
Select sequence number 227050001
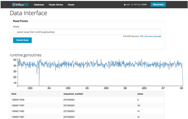pos(69,117)
